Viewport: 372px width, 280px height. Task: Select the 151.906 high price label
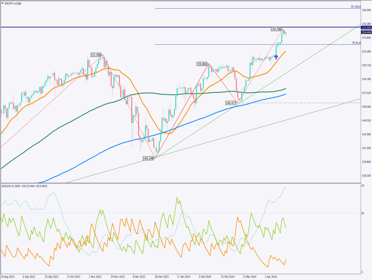96,55
